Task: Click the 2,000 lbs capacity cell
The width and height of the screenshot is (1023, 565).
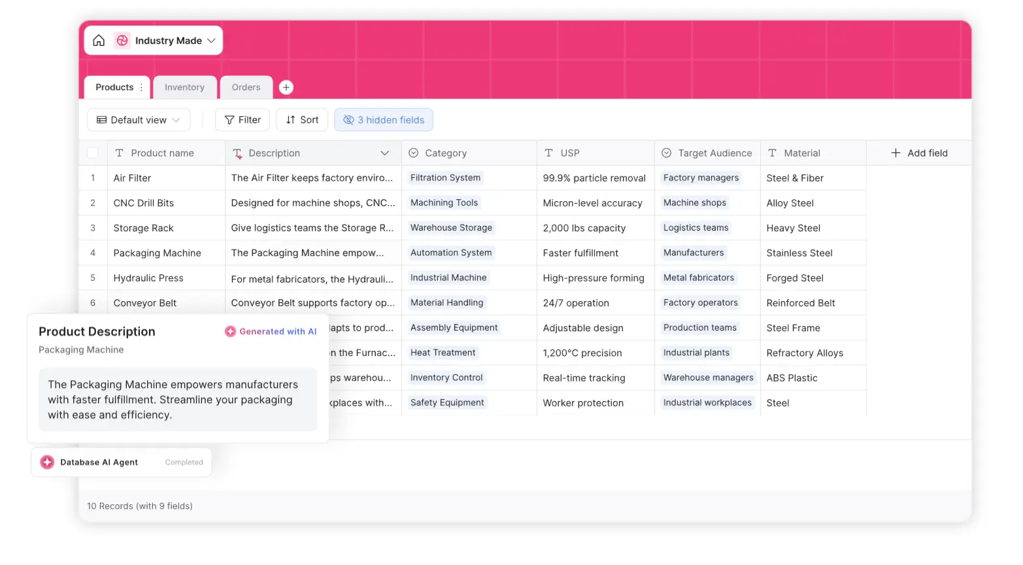Action: (595, 228)
